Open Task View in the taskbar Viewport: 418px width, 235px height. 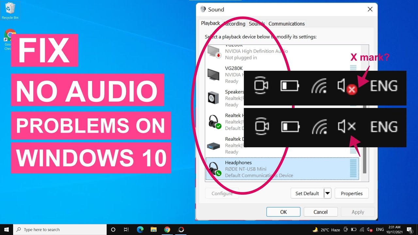tap(126, 229)
